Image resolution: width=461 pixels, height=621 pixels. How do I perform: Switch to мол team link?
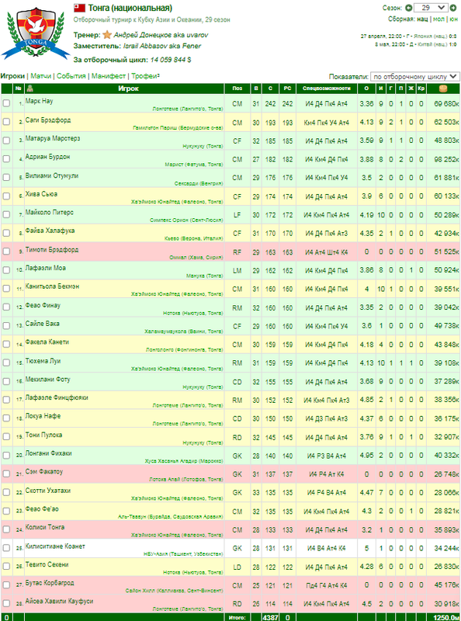438,19
